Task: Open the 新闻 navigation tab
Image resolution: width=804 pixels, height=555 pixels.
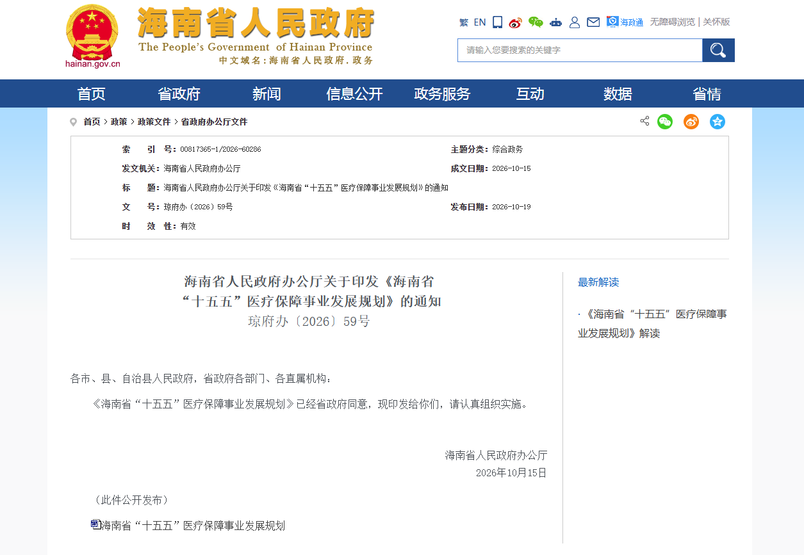Action: click(x=267, y=94)
